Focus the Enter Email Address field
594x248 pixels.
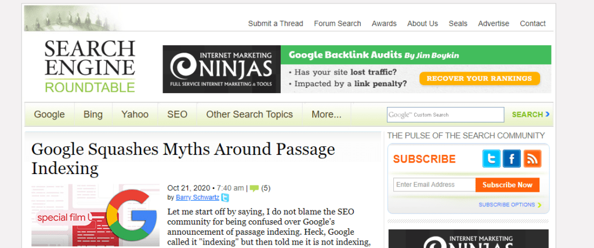pos(434,185)
